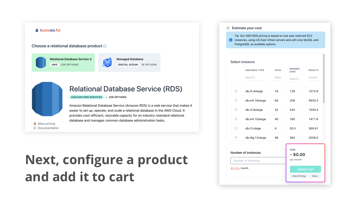Click the db.m4.16xlarge instance name
Screen dimensions: 352x210
[x=256, y=101]
